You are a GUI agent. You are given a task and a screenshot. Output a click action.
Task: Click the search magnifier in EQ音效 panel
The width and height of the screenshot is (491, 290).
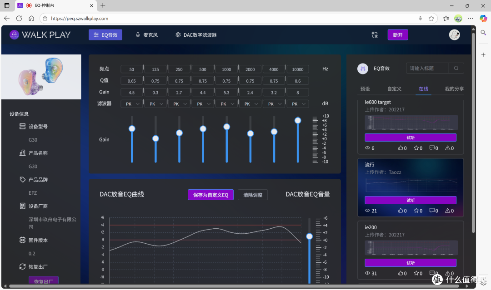pos(456,68)
